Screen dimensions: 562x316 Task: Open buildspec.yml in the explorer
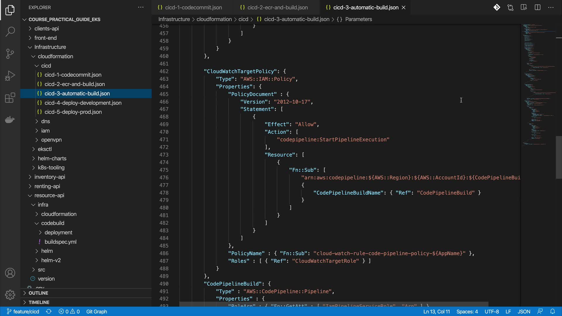tap(60, 242)
